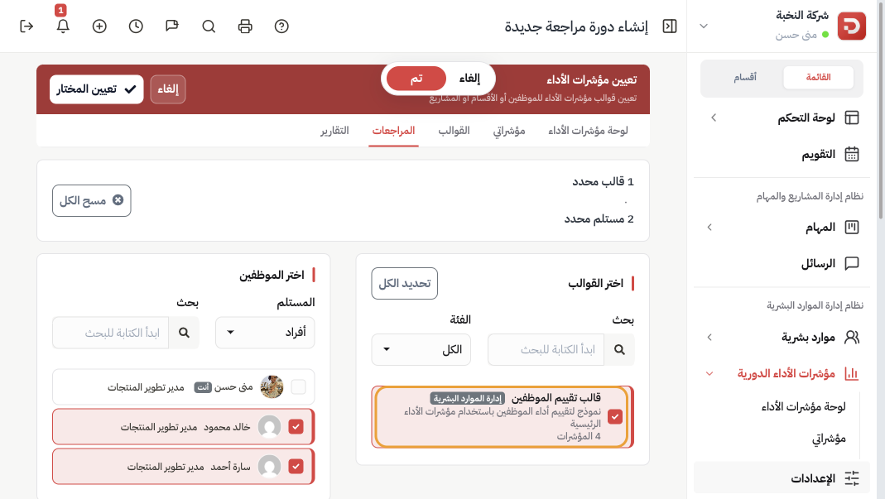885x499 pixels.
Task: Switch to القوالب tab
Action: 454,131
